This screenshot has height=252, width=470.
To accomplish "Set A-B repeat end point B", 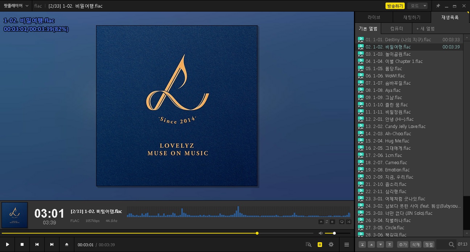I will (x=333, y=222).
